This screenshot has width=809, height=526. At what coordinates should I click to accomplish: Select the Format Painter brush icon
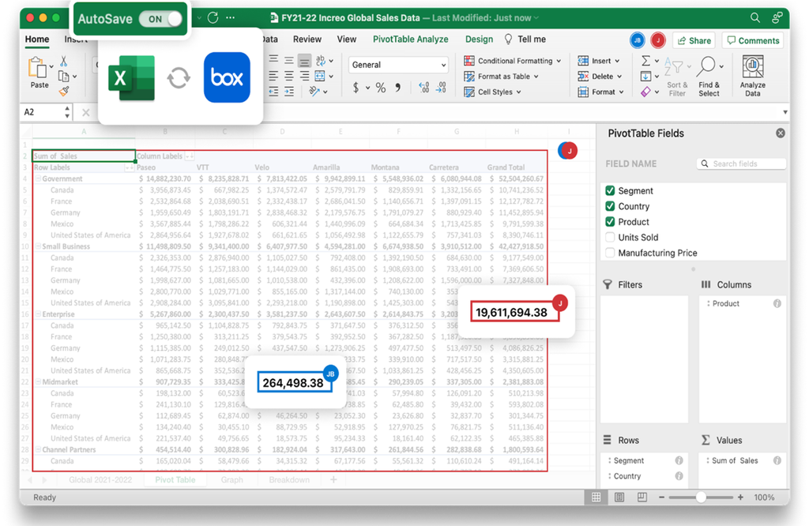(63, 91)
